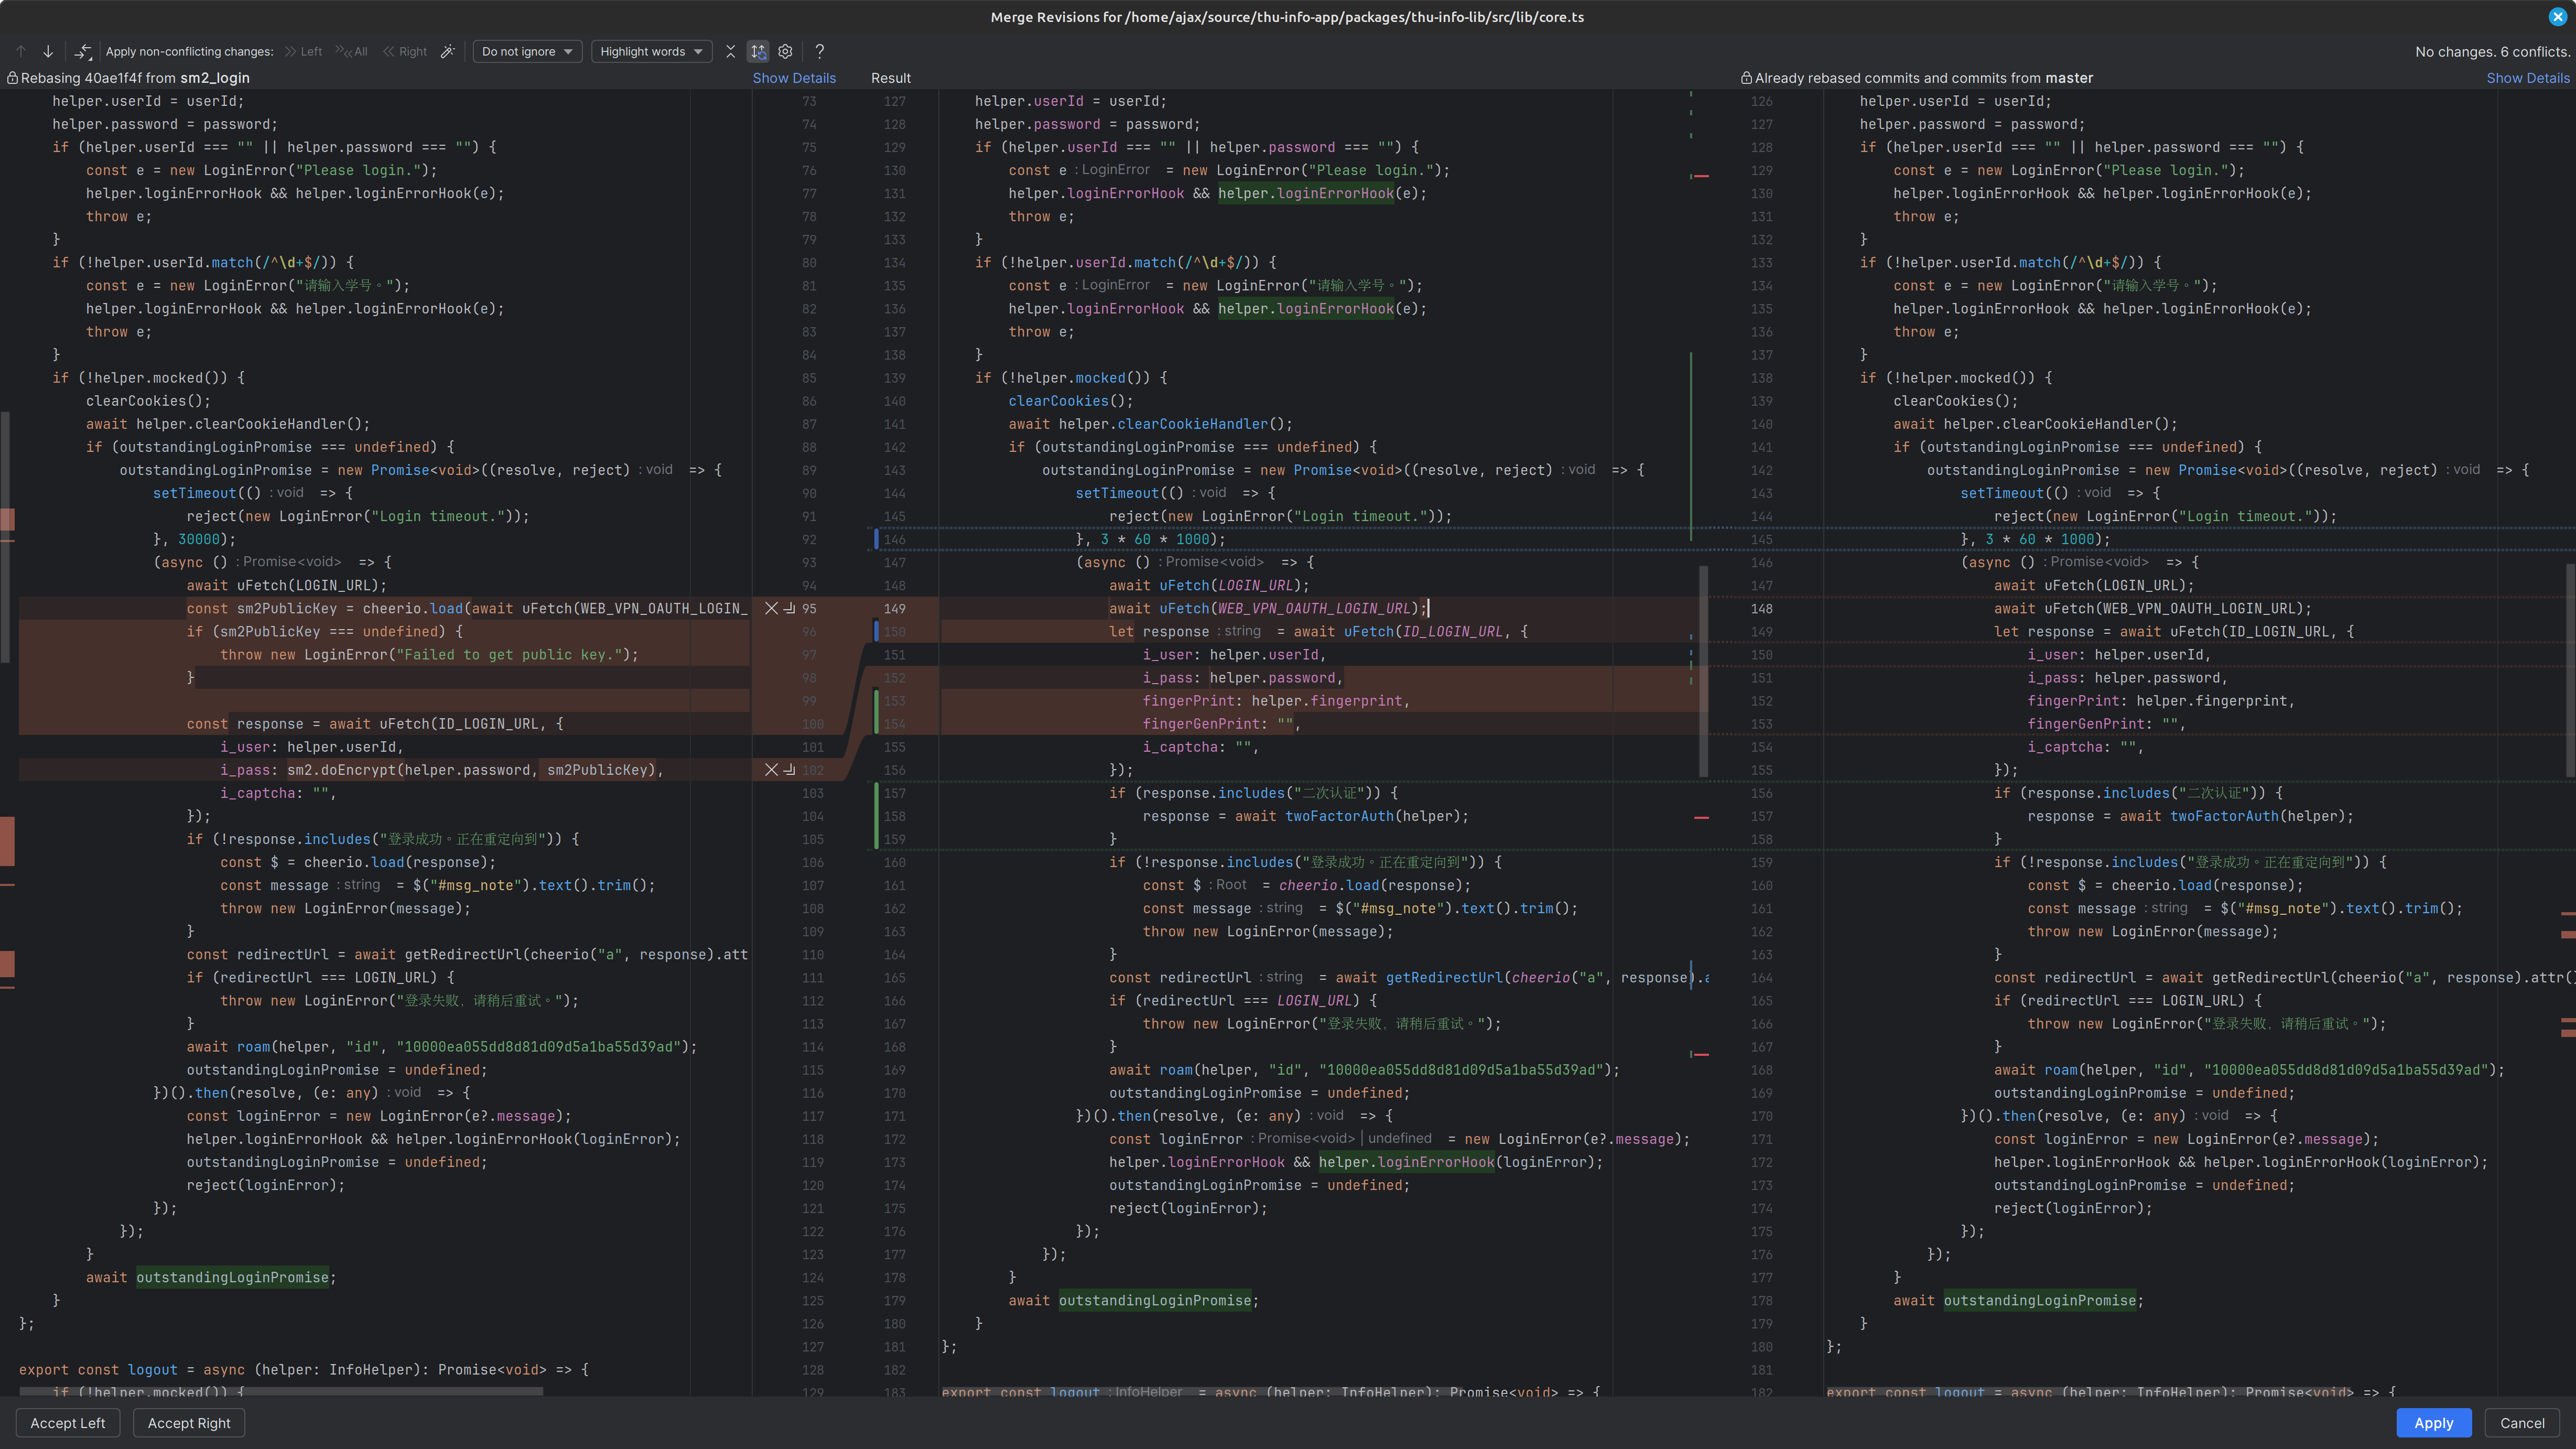The image size is (2576, 1449).
Task: Click 'Apply non-conflicting changes:' label
Action: 189,51
